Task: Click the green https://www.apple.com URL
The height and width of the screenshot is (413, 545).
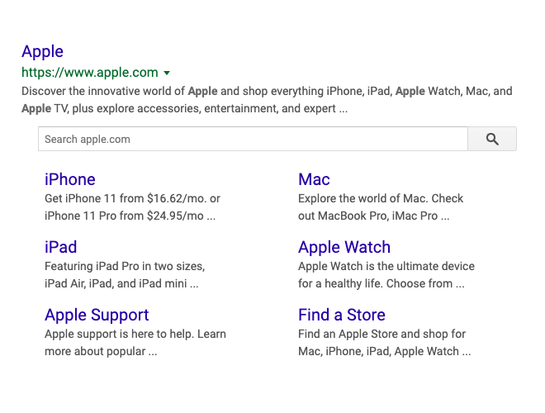Action: [90, 73]
